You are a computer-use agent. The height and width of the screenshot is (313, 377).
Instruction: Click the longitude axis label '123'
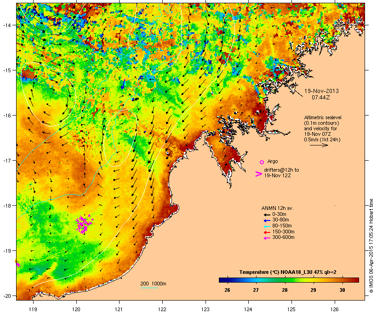(x=206, y=309)
